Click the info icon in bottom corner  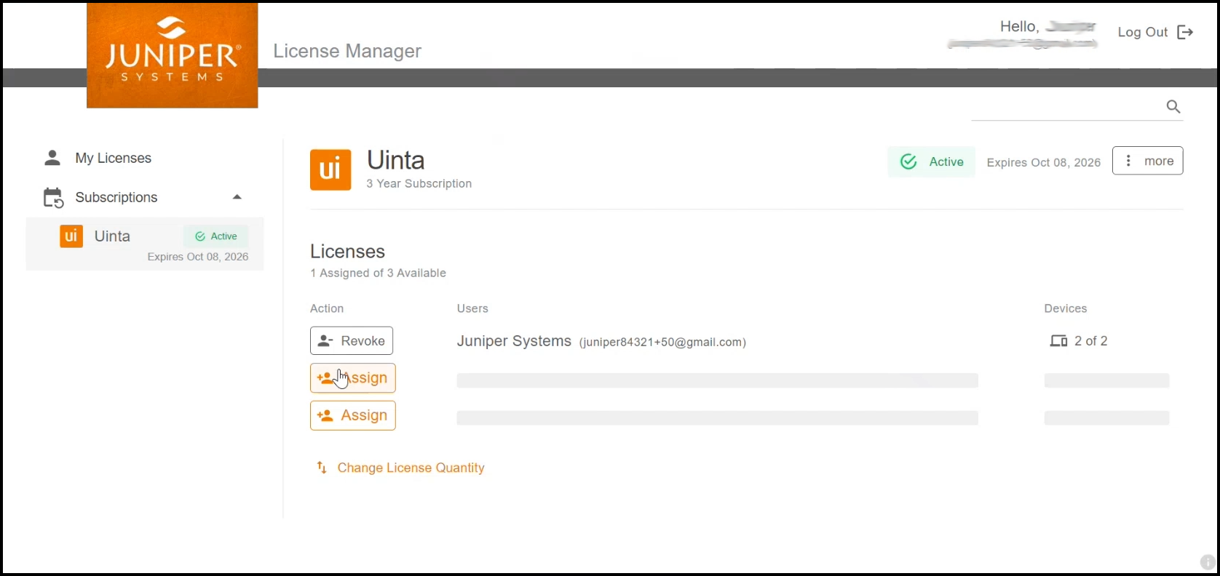[1207, 562]
